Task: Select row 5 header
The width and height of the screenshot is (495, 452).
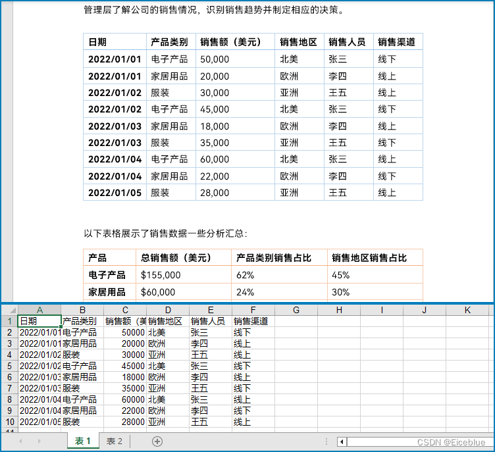Action: tap(9, 366)
